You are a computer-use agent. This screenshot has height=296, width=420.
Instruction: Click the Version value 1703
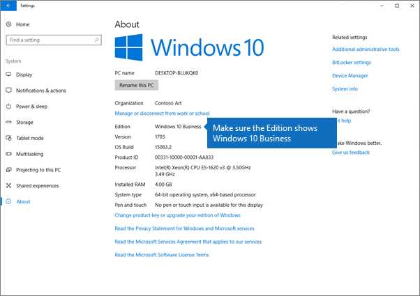click(x=160, y=137)
